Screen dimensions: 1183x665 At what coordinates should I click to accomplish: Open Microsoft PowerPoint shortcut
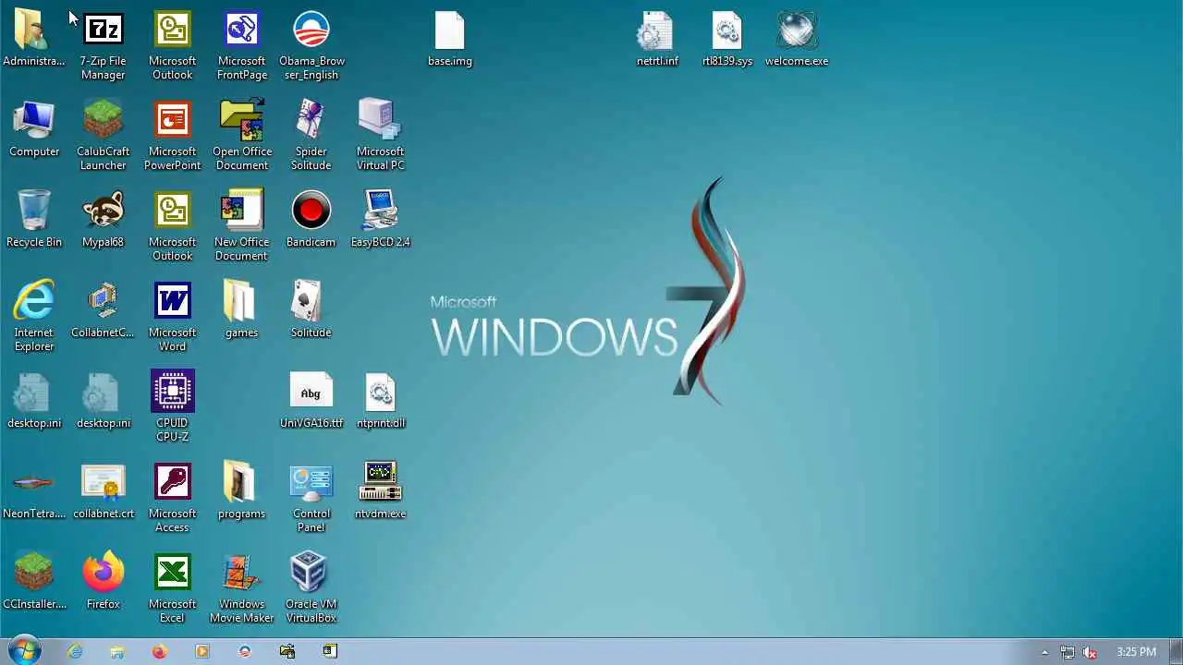tap(173, 137)
